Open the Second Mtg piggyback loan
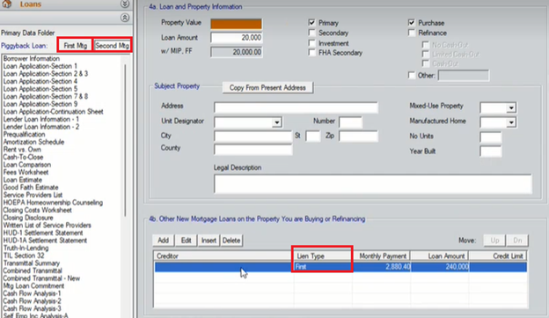549x318 pixels. (112, 46)
